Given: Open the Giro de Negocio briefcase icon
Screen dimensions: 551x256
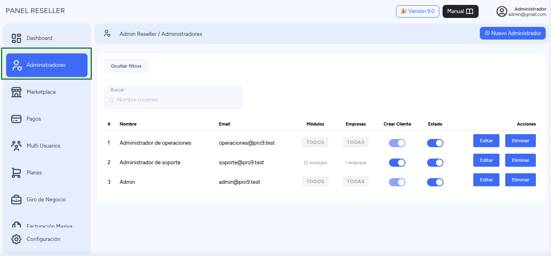Looking at the screenshot, I should click(x=16, y=200).
